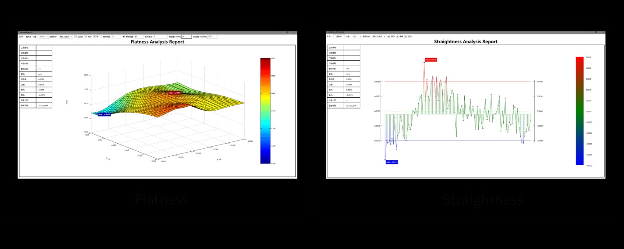
Task: Click the 0.2 grid spacing field
Action: 116,36
